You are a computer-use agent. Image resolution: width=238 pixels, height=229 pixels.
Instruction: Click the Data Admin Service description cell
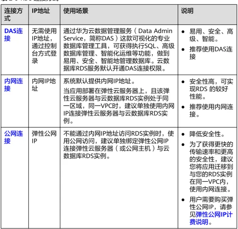[x=119, y=50]
